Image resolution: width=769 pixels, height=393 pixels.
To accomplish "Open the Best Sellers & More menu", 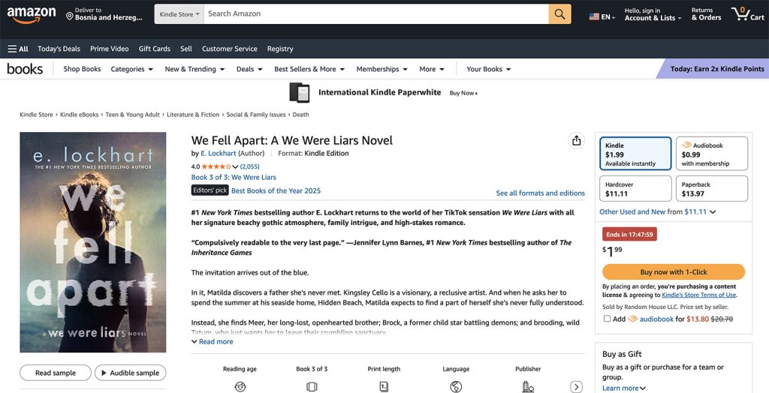I will pyautogui.click(x=309, y=69).
